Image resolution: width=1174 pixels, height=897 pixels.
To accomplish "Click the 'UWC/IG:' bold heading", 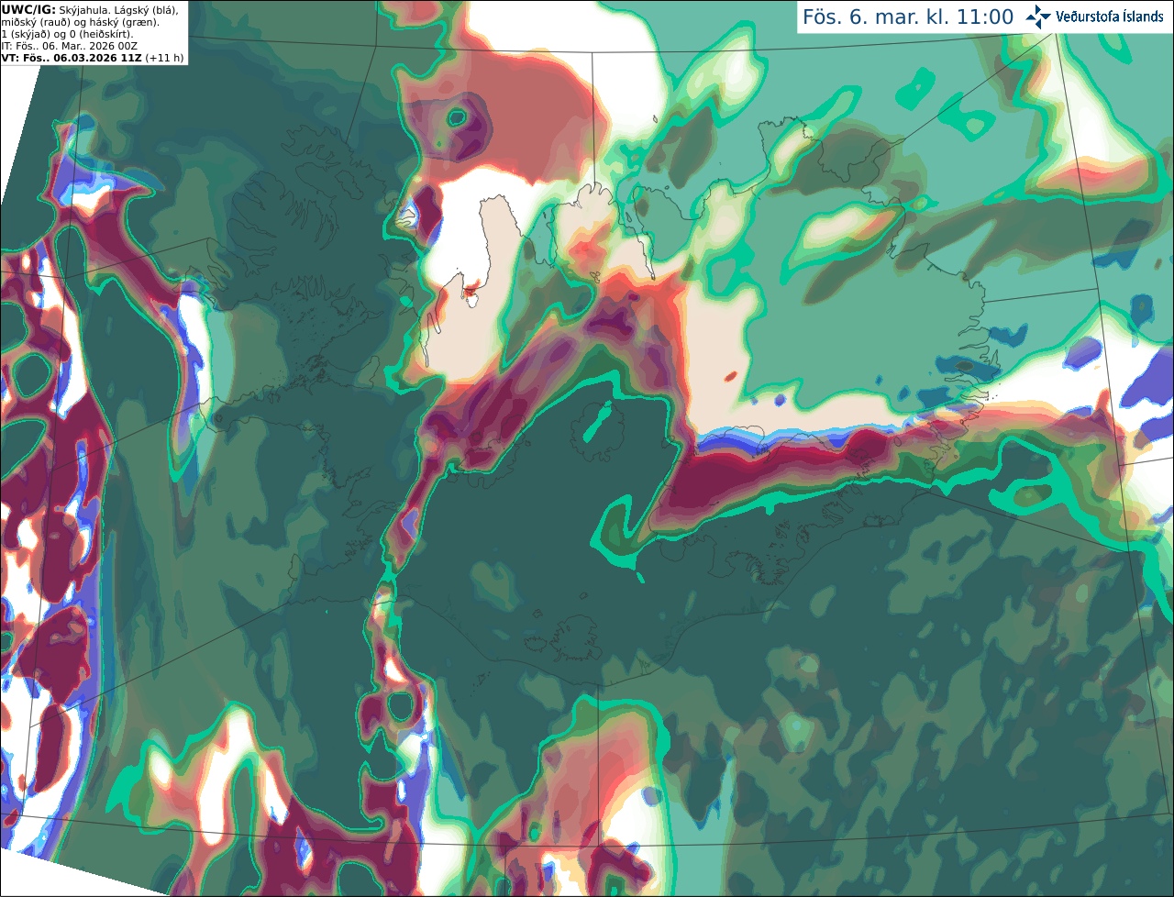I will (x=28, y=10).
